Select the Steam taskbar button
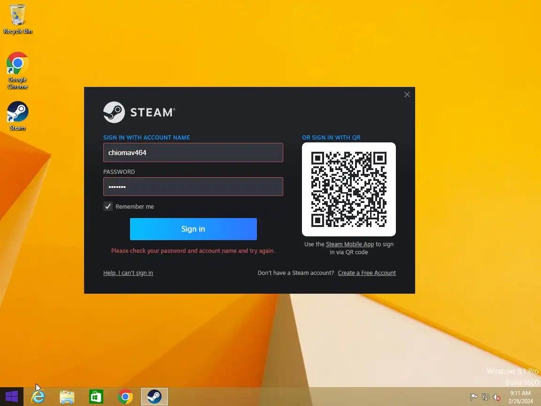This screenshot has width=541, height=406. 155,397
